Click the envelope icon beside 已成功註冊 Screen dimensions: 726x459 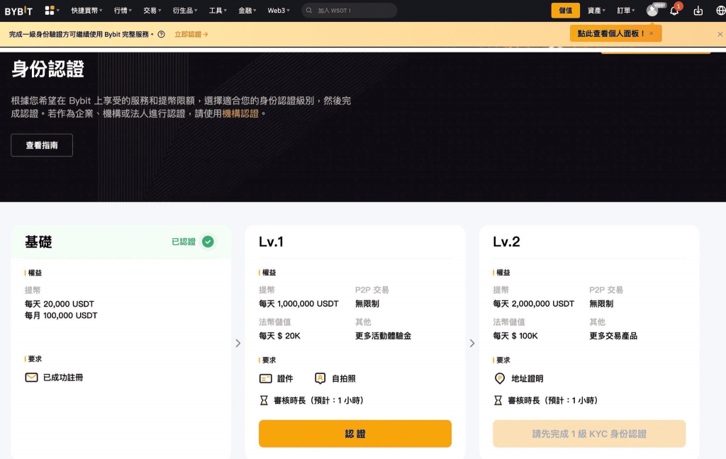pos(31,378)
